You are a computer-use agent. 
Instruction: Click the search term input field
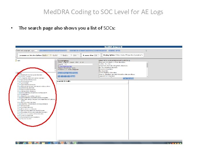pyautogui.click(x=79, y=64)
